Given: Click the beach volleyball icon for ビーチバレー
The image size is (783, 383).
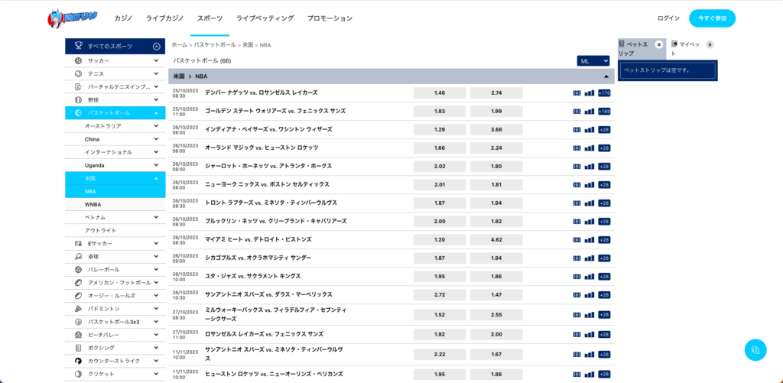Looking at the screenshot, I should coord(79,335).
